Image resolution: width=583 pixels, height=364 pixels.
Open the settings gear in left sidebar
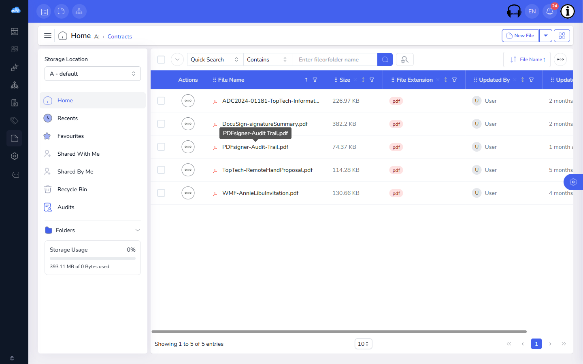pyautogui.click(x=15, y=156)
